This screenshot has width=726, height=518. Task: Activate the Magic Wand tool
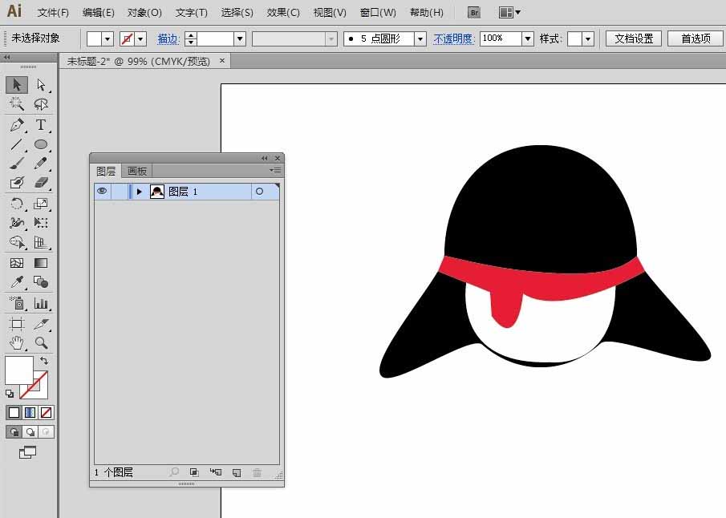tap(17, 104)
